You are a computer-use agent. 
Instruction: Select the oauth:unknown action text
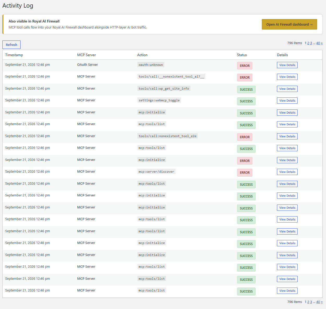coord(151,65)
